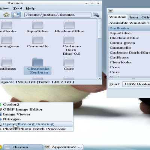Open the Help menu
This screenshot has height=150, width=150.
tap(31, 8)
